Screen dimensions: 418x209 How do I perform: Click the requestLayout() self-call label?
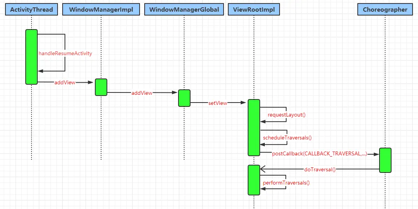pyautogui.click(x=287, y=115)
